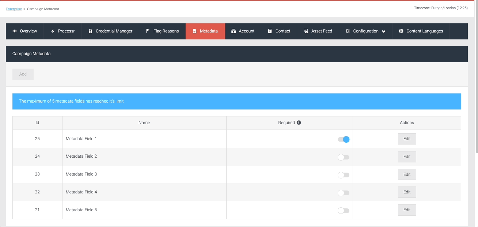Click the info icon next to Required
The image size is (478, 227).
(299, 123)
